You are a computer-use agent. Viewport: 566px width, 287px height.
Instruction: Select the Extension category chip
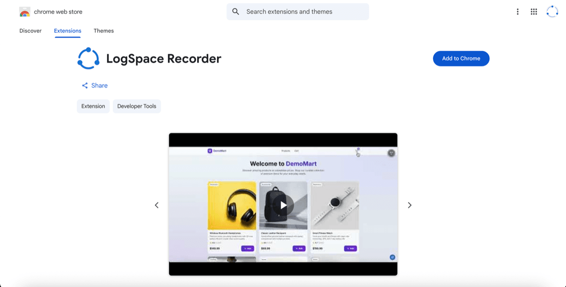[x=93, y=106]
